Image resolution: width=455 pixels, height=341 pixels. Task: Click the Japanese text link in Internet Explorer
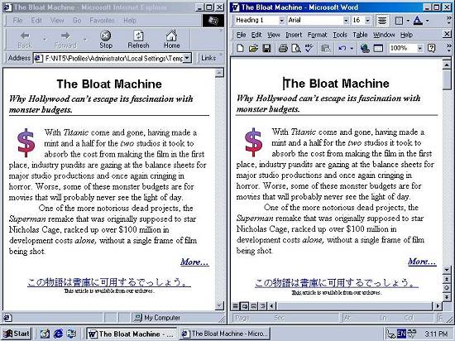coord(109,282)
